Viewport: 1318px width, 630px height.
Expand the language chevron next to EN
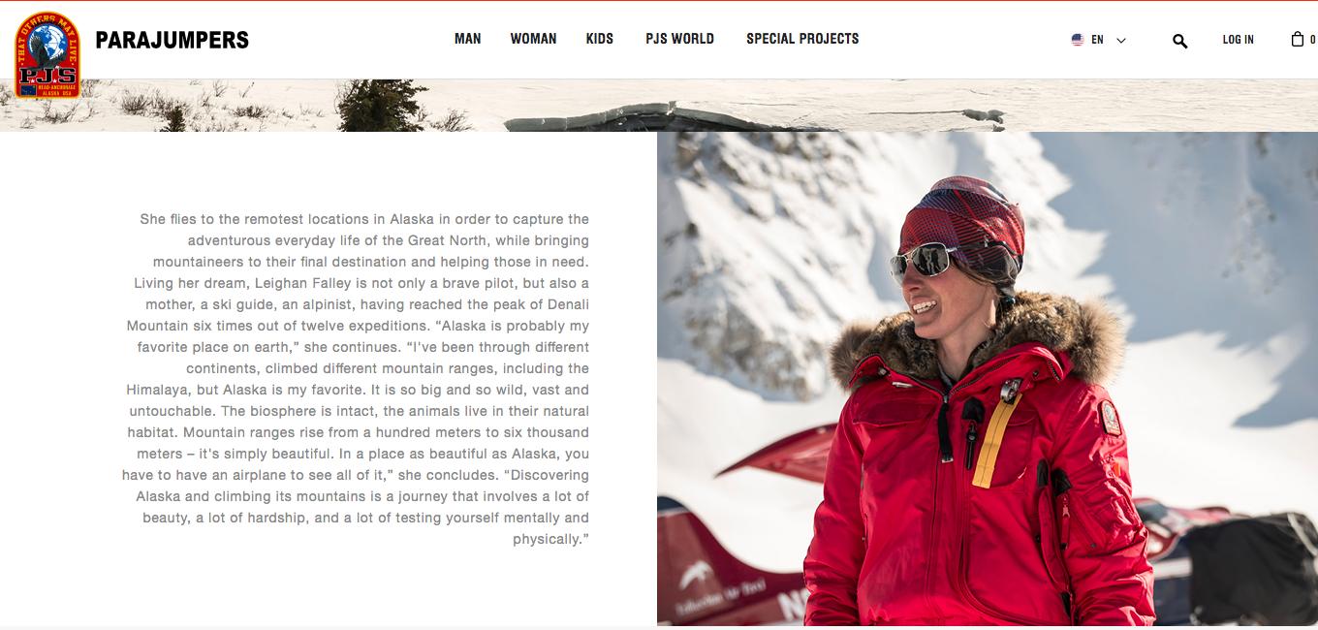pyautogui.click(x=1121, y=41)
